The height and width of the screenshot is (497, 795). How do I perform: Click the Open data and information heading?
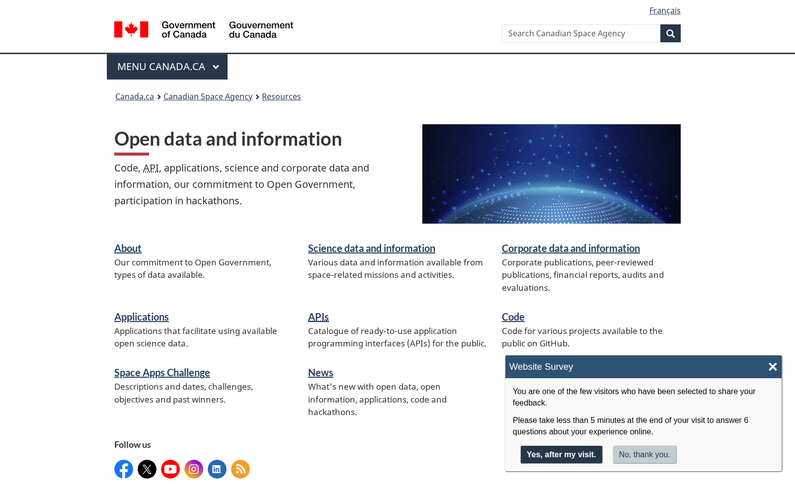pyautogui.click(x=228, y=139)
